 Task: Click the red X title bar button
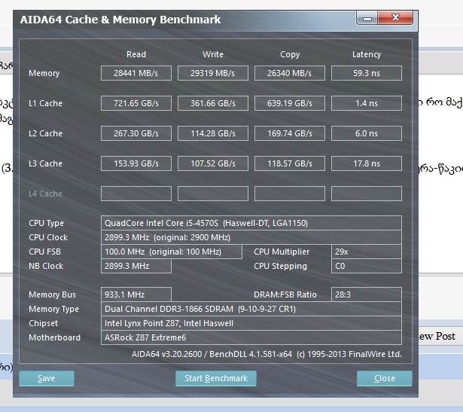pyautogui.click(x=395, y=18)
